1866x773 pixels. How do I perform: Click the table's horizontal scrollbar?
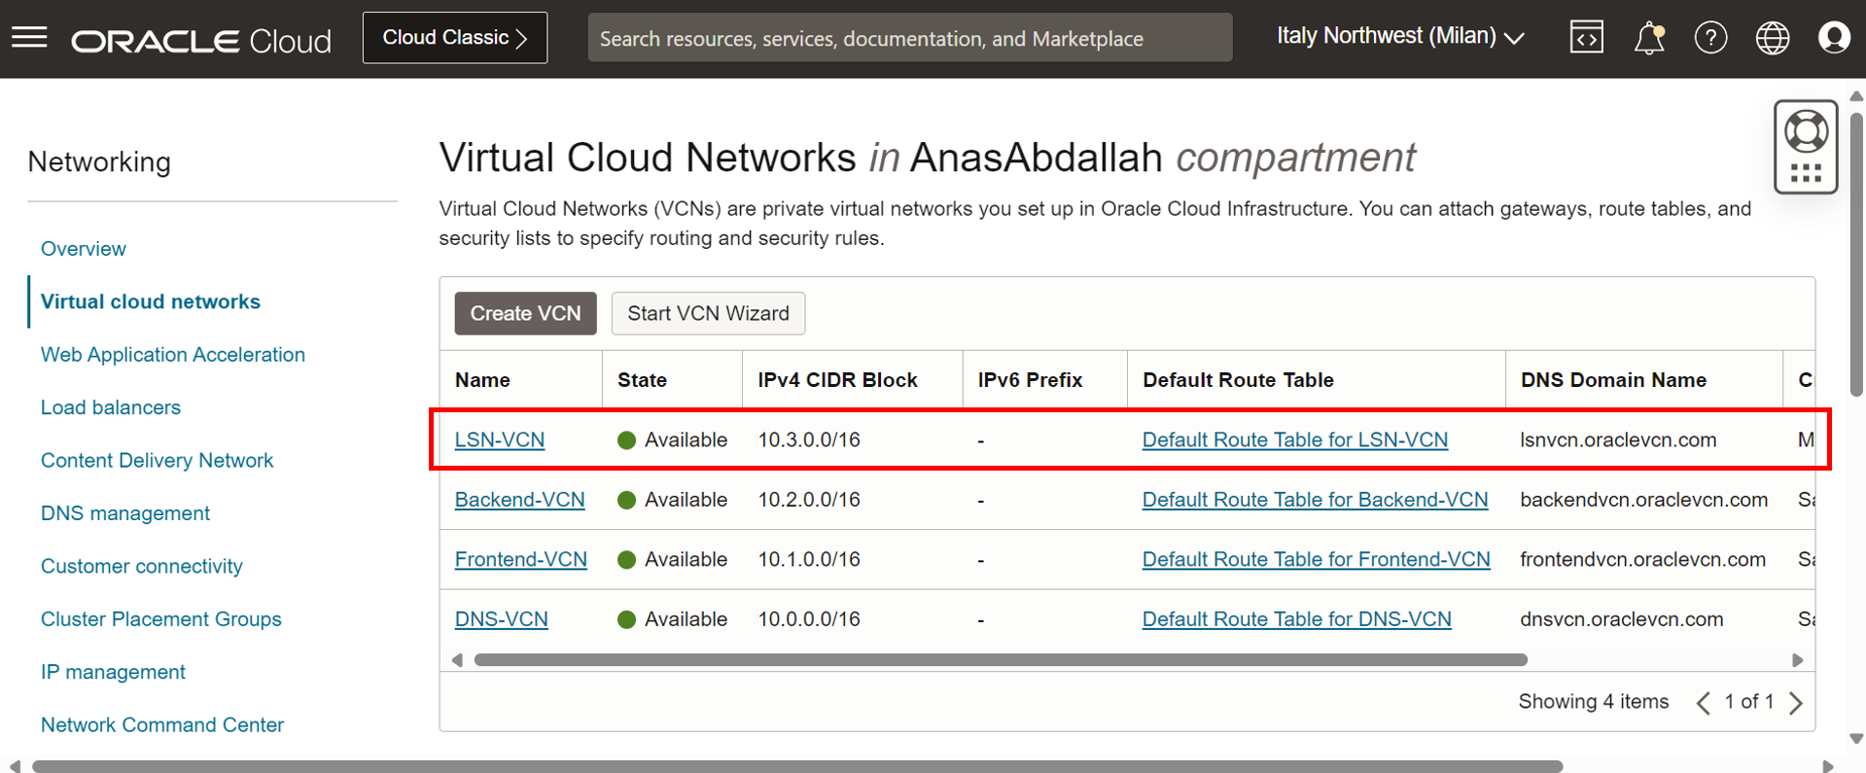point(1001,660)
